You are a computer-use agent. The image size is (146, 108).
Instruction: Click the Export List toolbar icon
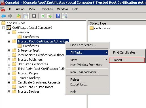(50, 16)
